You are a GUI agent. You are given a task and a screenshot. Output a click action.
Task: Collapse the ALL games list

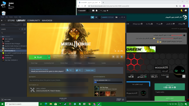(x=1, y=37)
